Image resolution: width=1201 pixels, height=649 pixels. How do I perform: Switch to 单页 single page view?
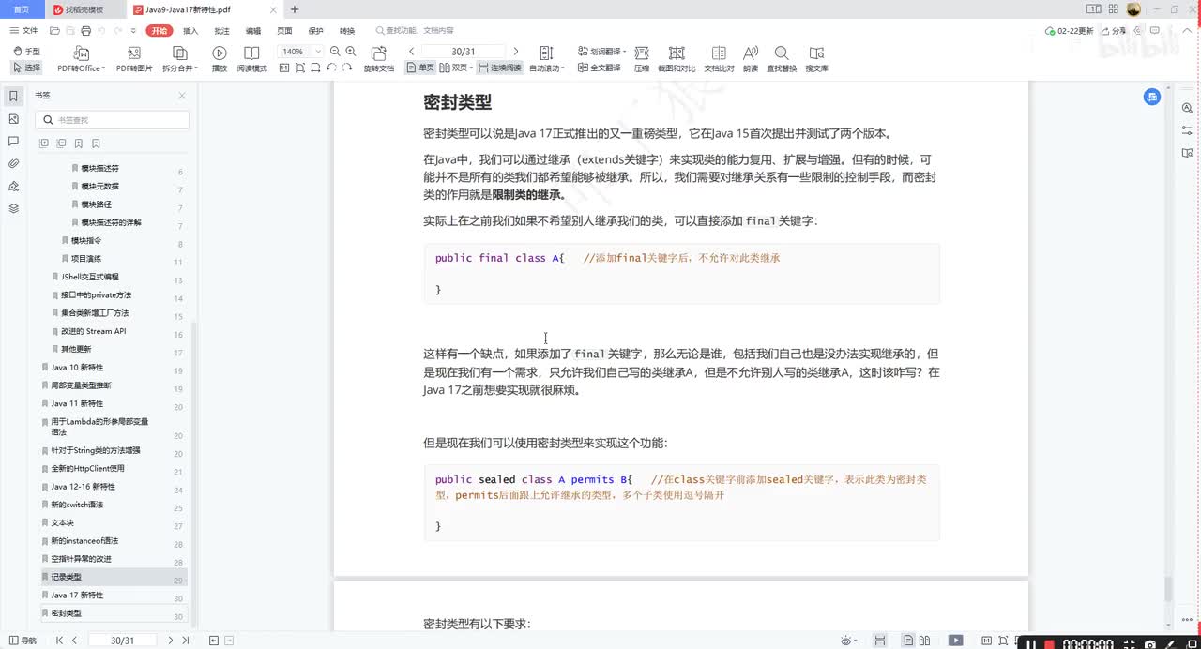tap(420, 68)
